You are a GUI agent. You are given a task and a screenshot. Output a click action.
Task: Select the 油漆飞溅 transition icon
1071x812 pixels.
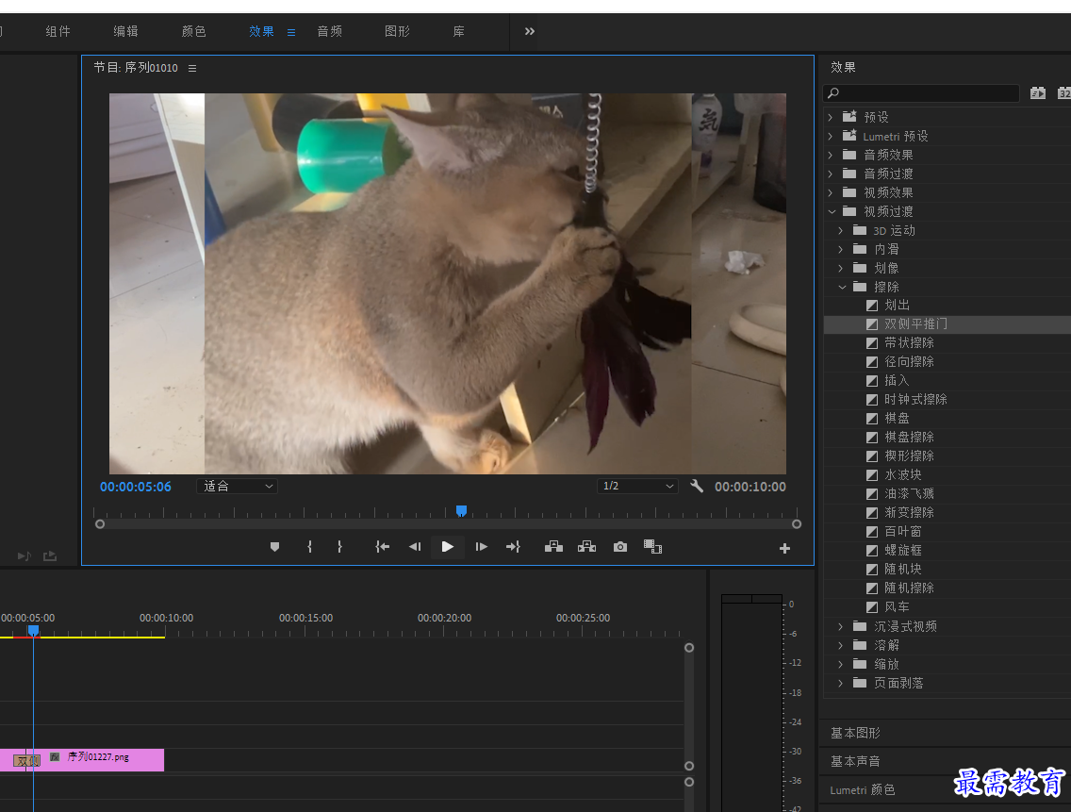(x=872, y=494)
